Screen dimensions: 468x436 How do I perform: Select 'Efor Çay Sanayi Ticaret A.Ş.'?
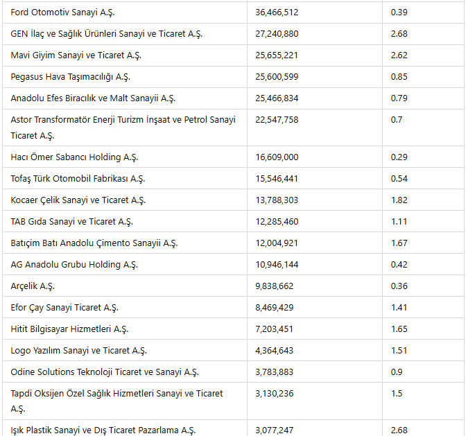pos(64,307)
